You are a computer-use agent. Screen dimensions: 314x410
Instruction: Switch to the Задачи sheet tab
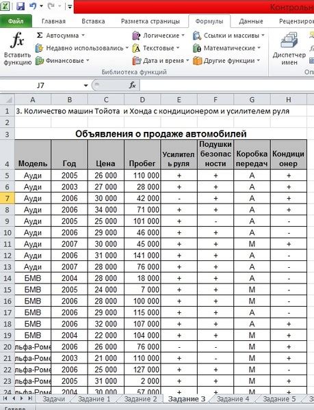click(53, 399)
